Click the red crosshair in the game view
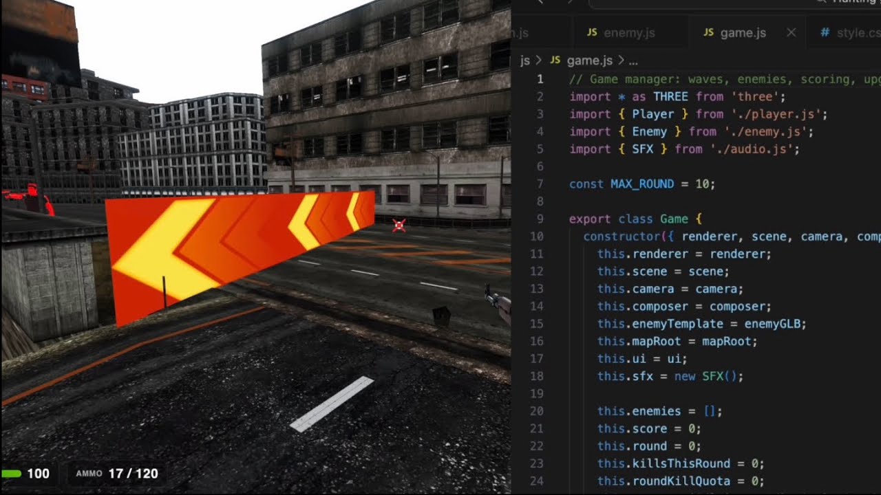Screen dimensions: 881x495 tap(399, 225)
